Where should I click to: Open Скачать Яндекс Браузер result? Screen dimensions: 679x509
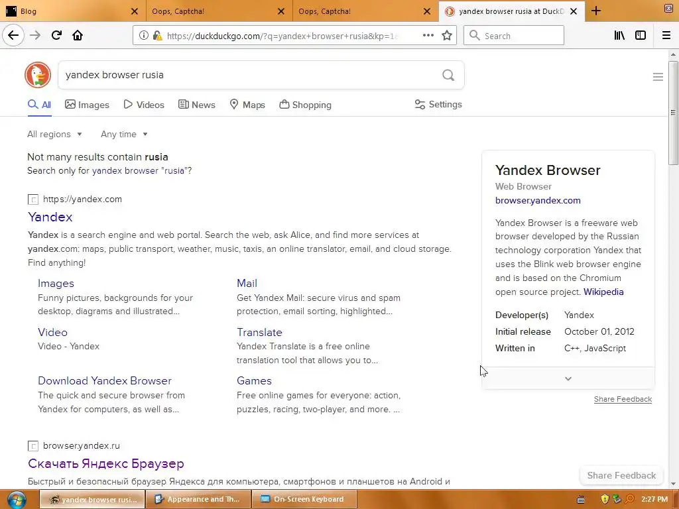point(106,463)
